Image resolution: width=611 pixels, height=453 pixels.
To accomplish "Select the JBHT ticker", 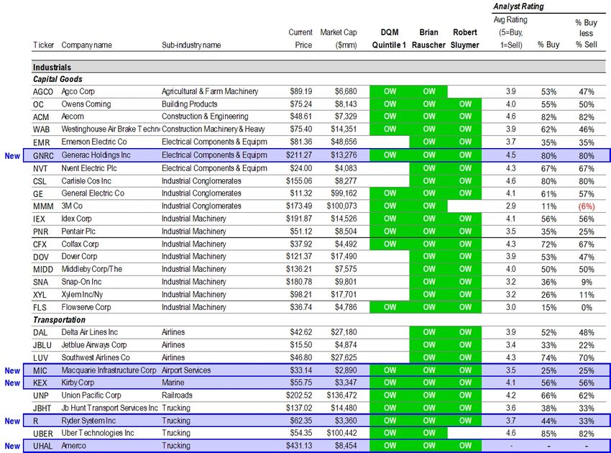I will (x=42, y=408).
